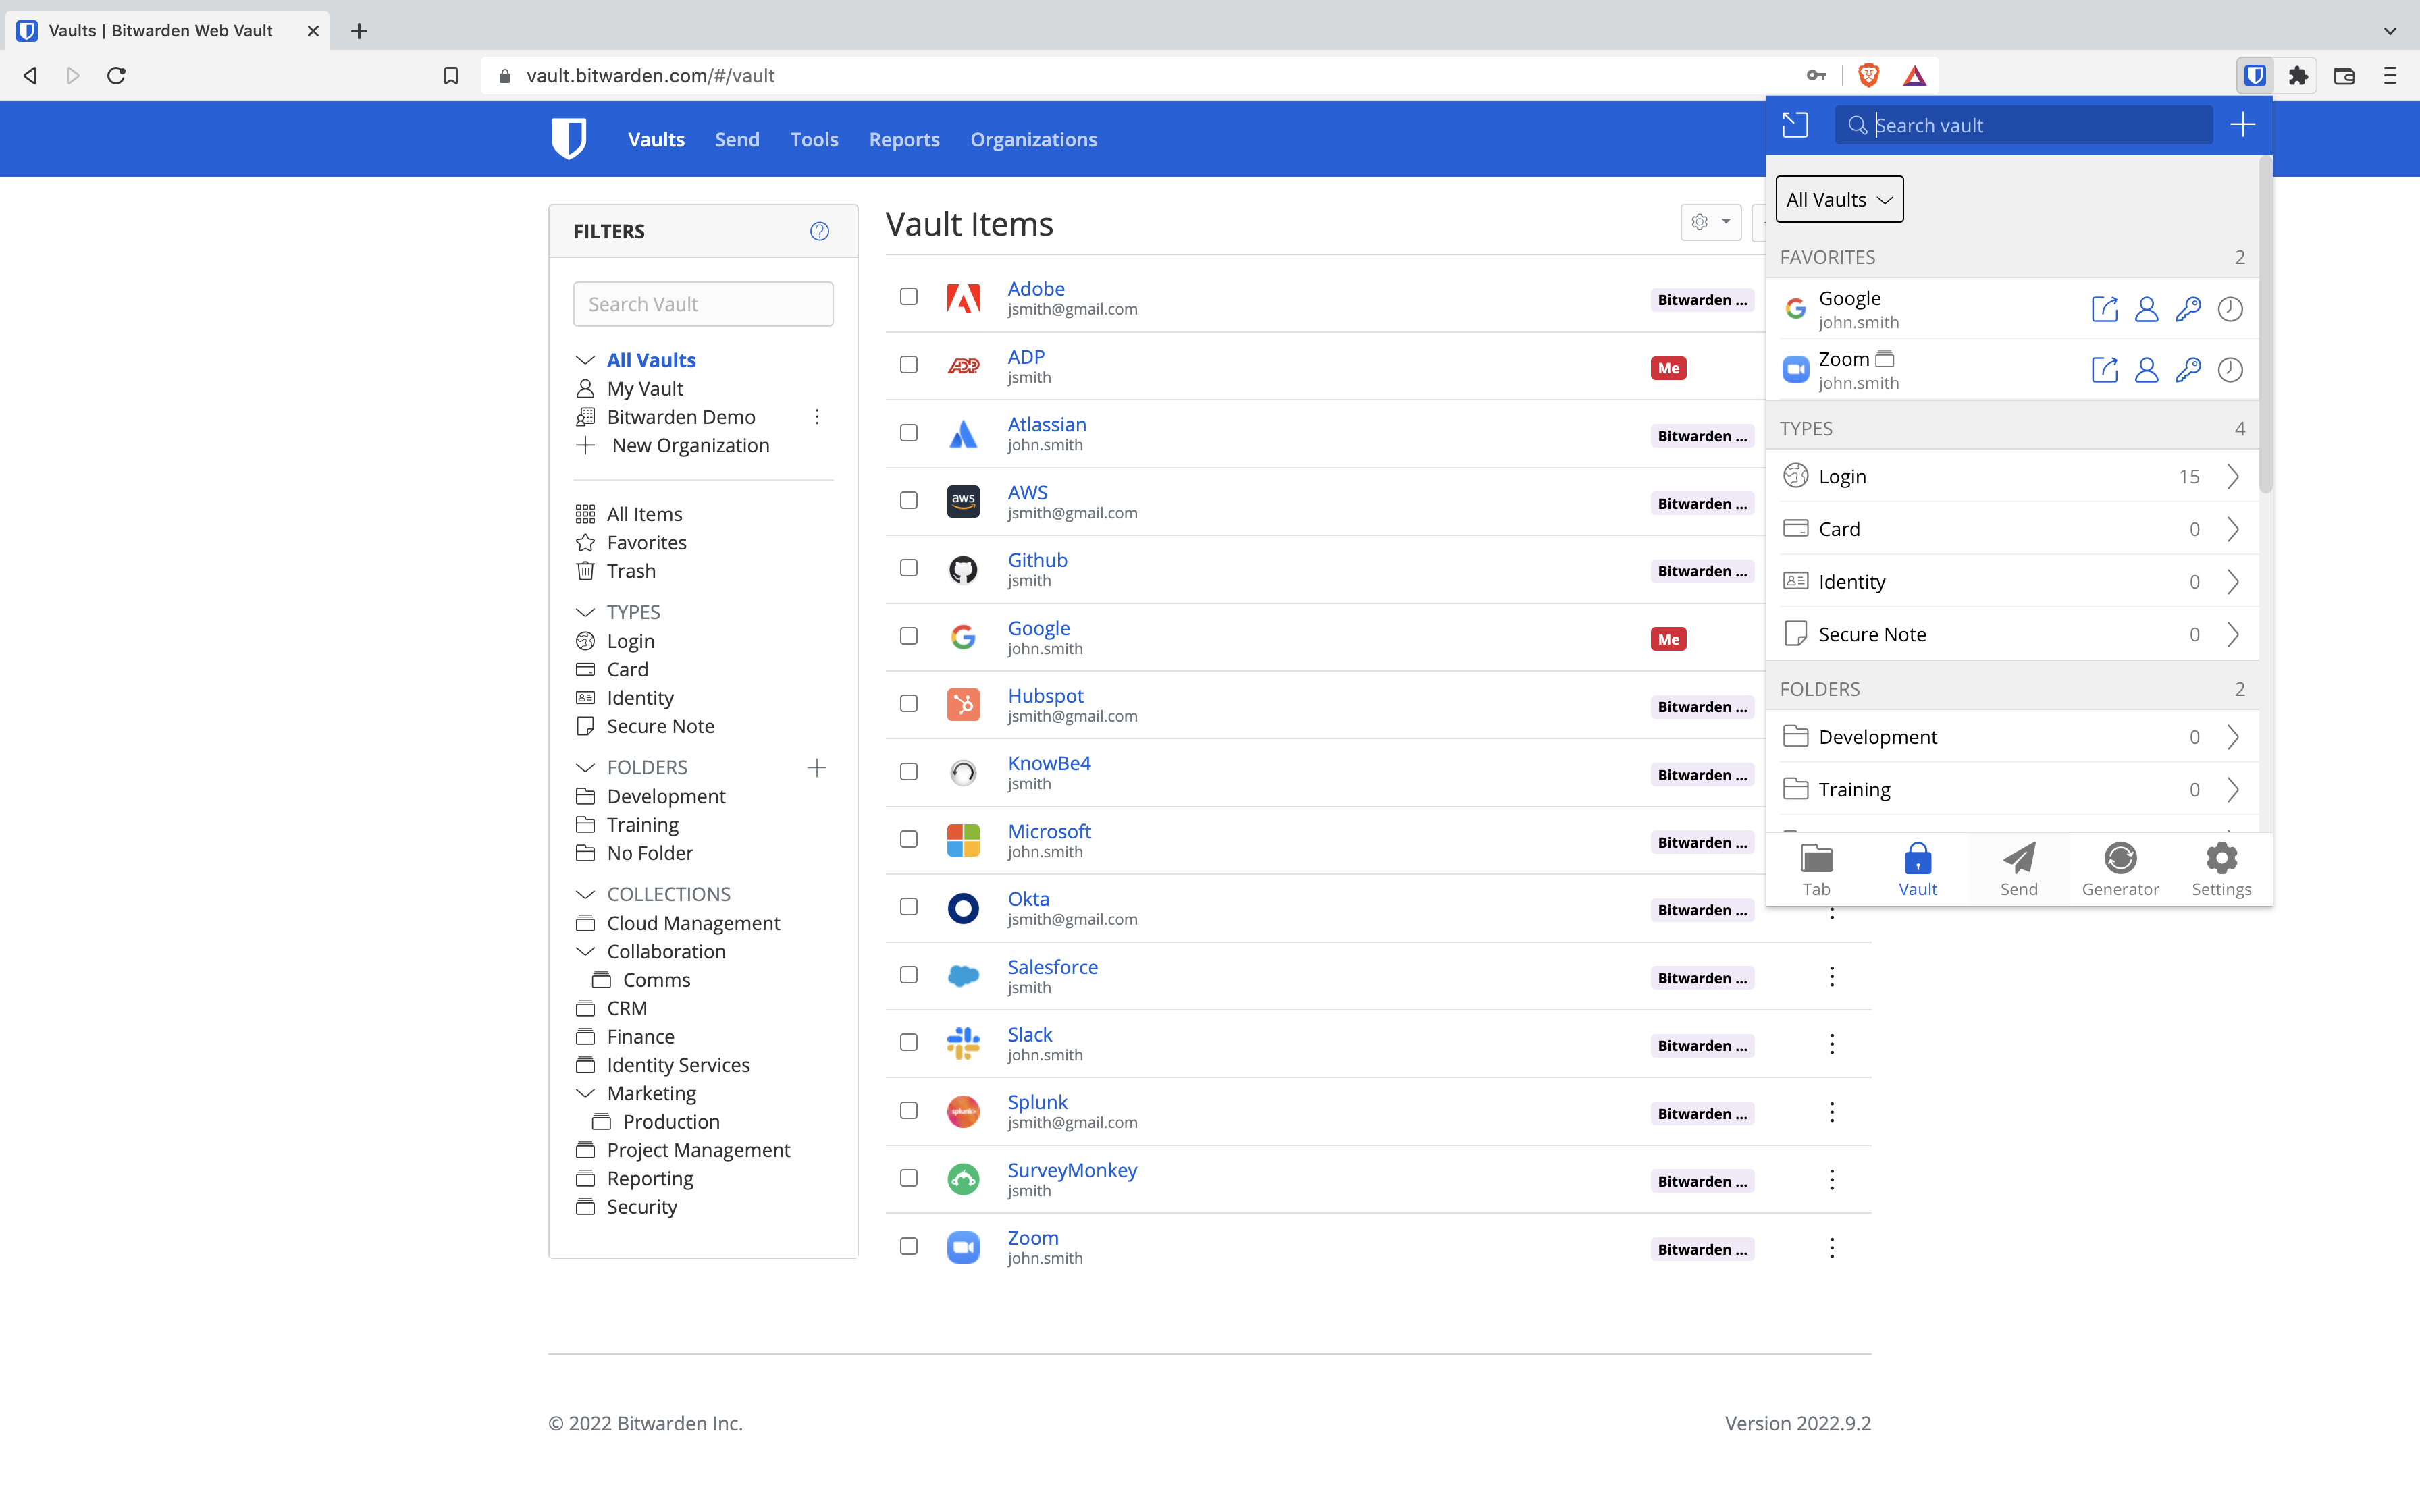The image size is (2420, 1512).
Task: Launch the Google favorite via launch icon
Action: click(x=2104, y=309)
